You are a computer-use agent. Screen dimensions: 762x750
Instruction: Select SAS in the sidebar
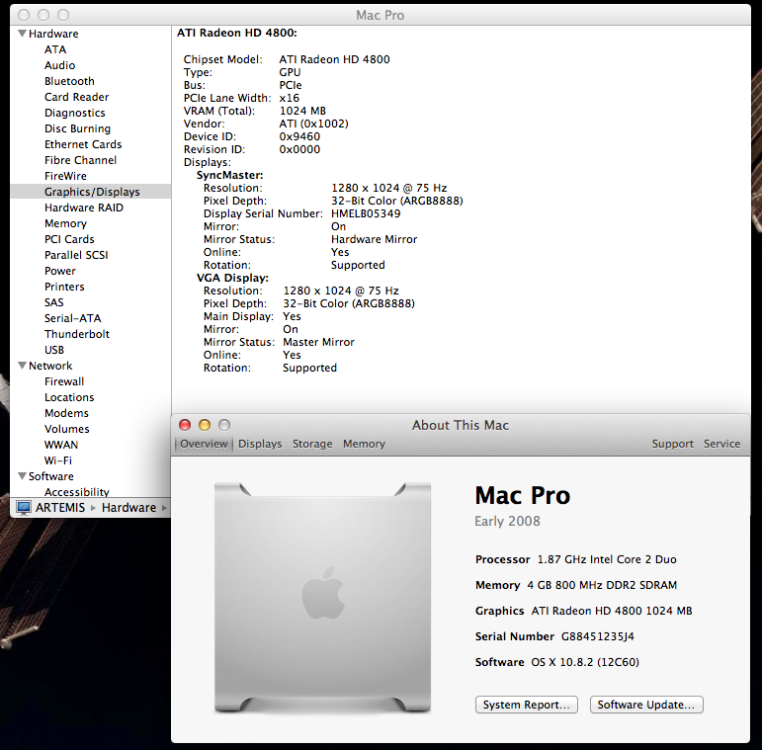click(x=54, y=302)
